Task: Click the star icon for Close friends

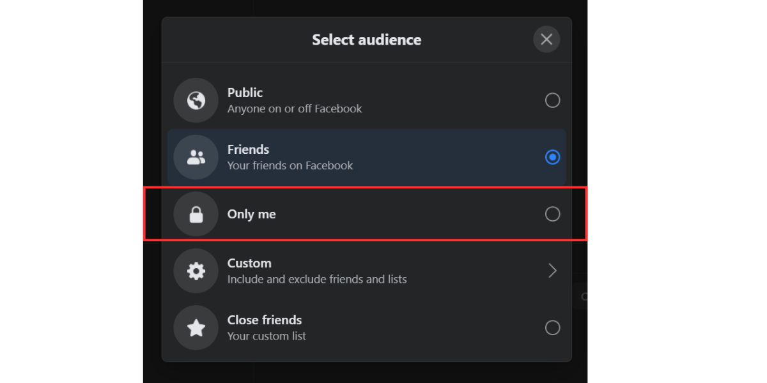Action: pyautogui.click(x=196, y=327)
